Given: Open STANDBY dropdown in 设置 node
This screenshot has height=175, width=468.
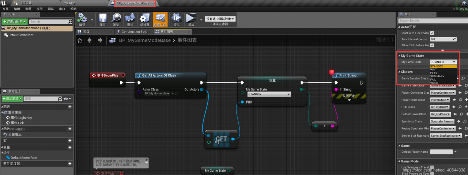Looking at the screenshot, I should [x=269, y=94].
